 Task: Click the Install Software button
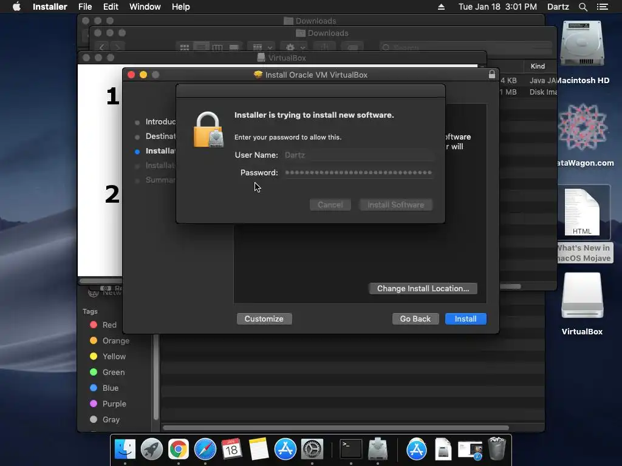(x=395, y=205)
